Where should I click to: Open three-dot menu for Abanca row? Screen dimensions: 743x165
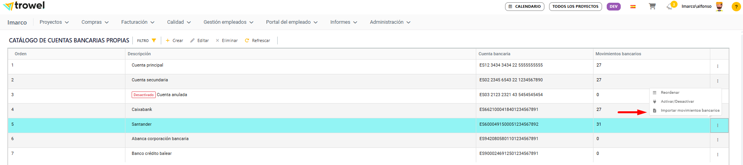(x=717, y=140)
